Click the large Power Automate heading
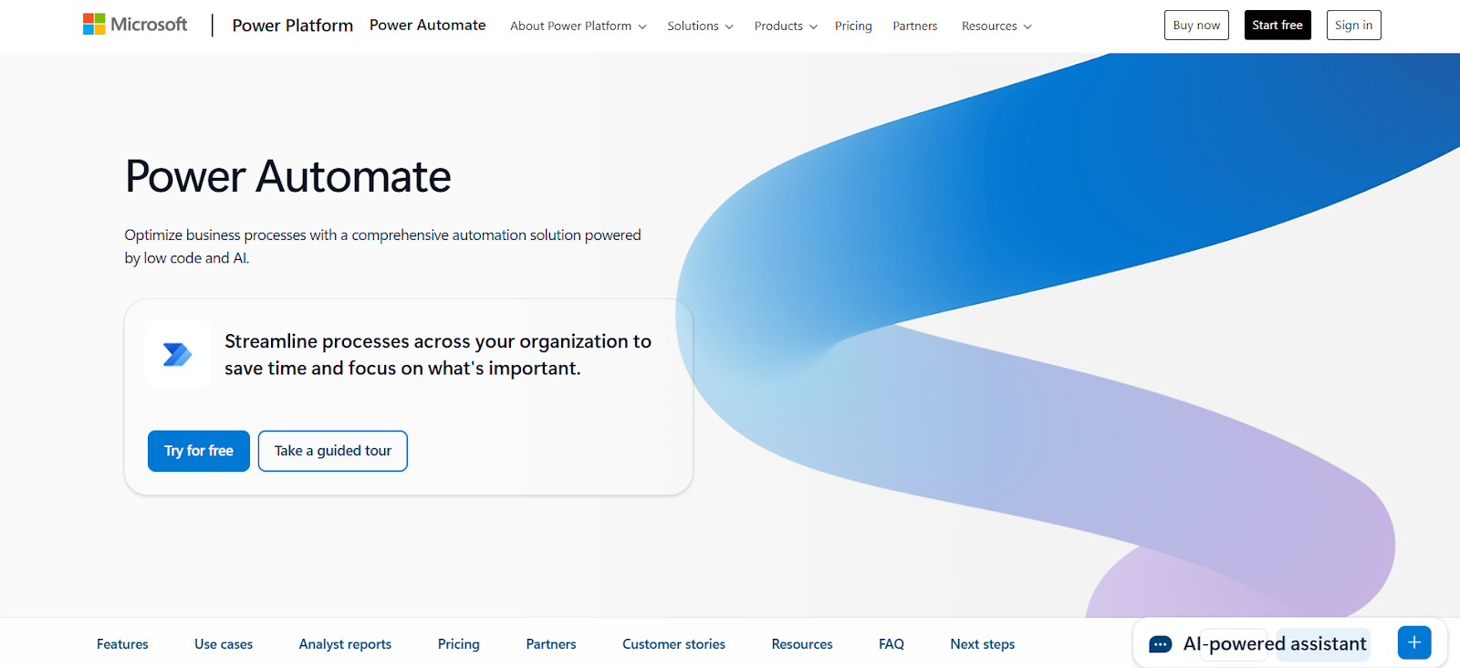Screen dimensions: 1460x668 coord(288,176)
